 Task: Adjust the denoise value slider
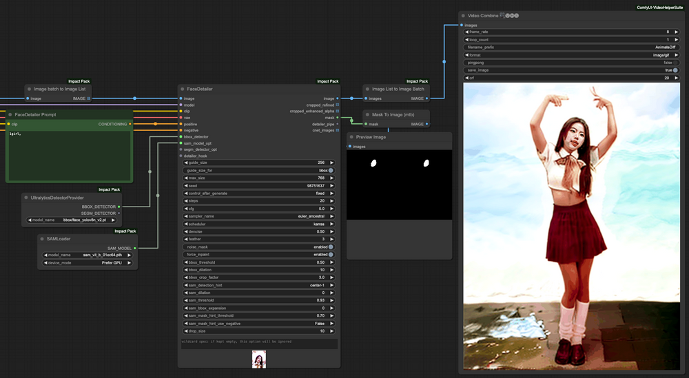point(259,231)
